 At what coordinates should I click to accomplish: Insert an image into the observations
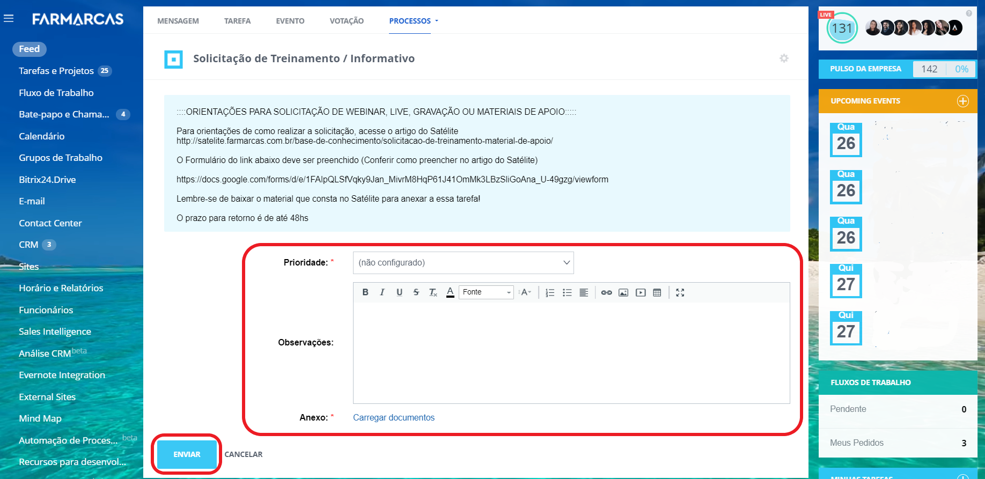coord(623,292)
